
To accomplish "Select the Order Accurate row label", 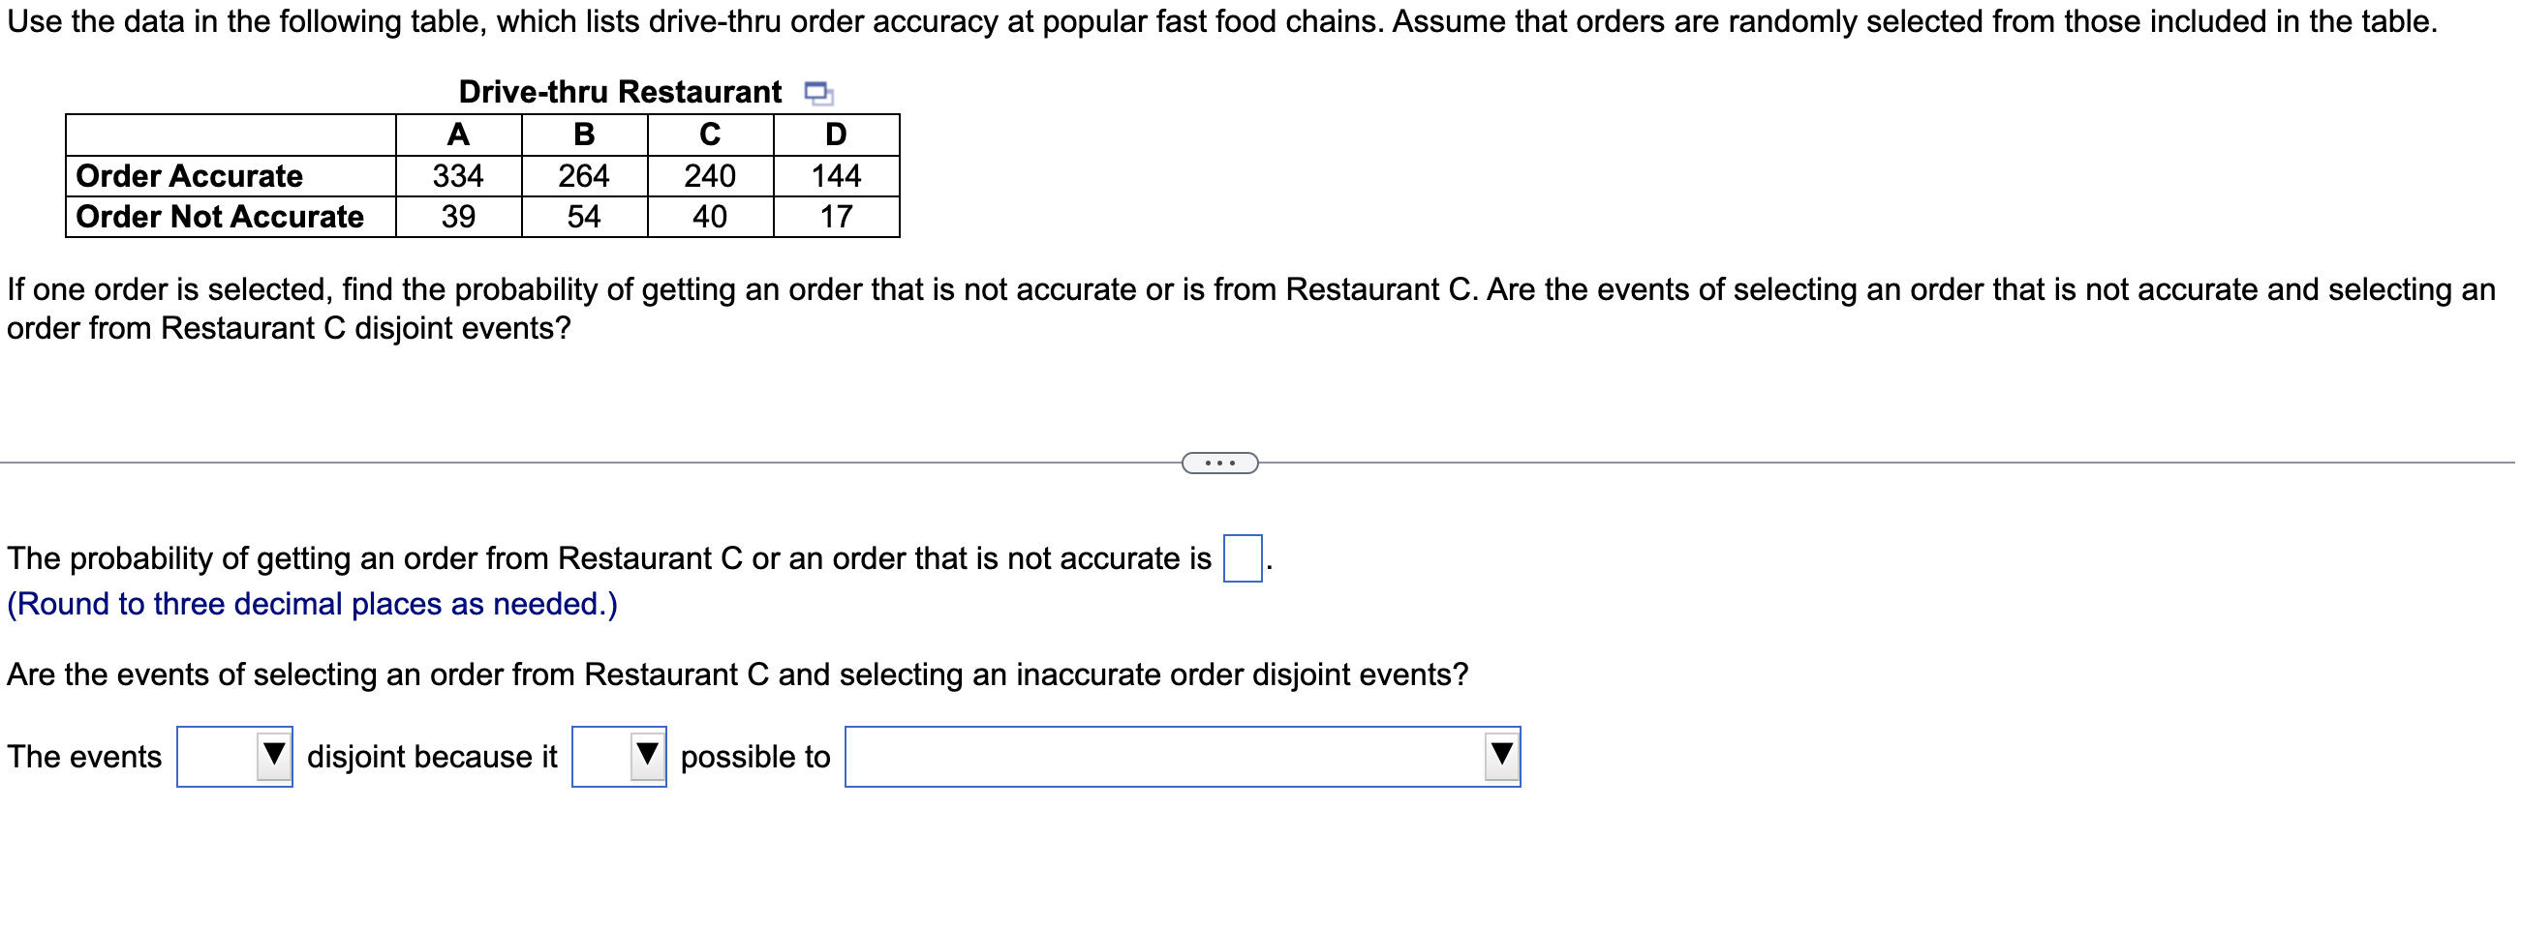I will point(190,176).
